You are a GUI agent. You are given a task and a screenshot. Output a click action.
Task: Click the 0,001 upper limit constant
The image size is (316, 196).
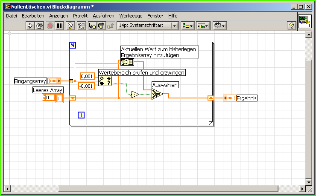click(88, 76)
